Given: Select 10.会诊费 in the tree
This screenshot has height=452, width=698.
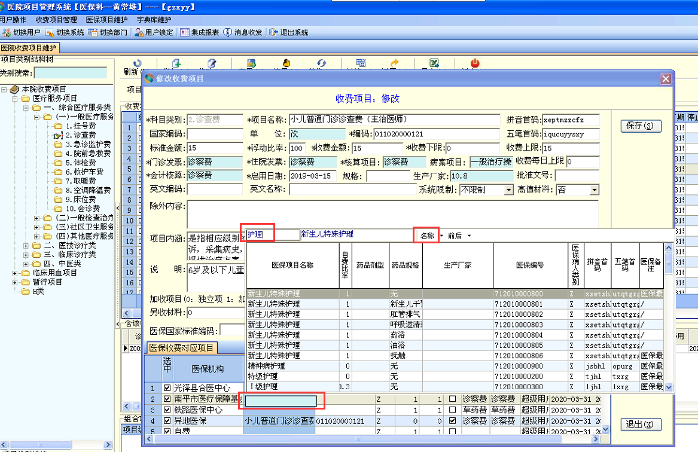Looking at the screenshot, I should pos(83,209).
